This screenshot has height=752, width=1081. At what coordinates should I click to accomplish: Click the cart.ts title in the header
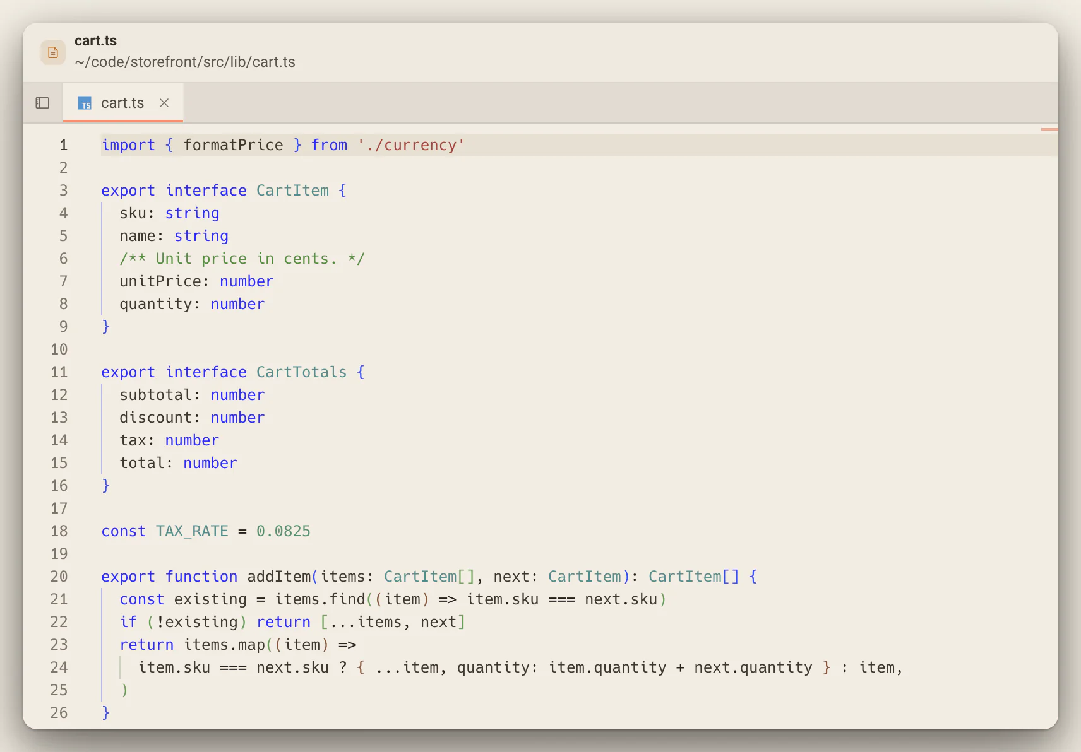(95, 40)
